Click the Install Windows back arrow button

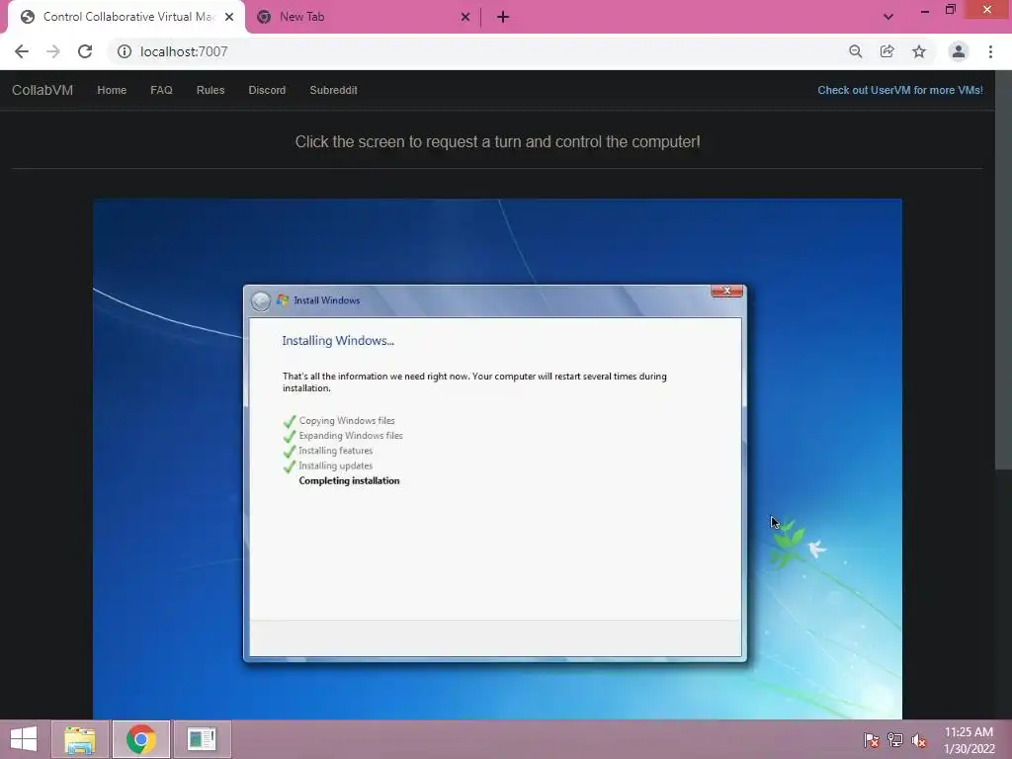261,300
